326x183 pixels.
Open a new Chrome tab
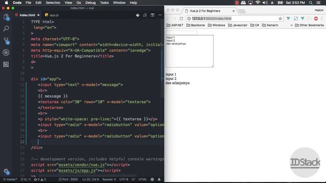pyautogui.click(x=242, y=11)
